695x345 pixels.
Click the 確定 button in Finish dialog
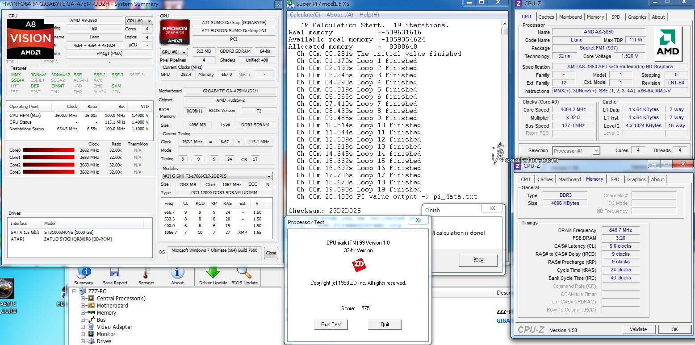click(478, 260)
